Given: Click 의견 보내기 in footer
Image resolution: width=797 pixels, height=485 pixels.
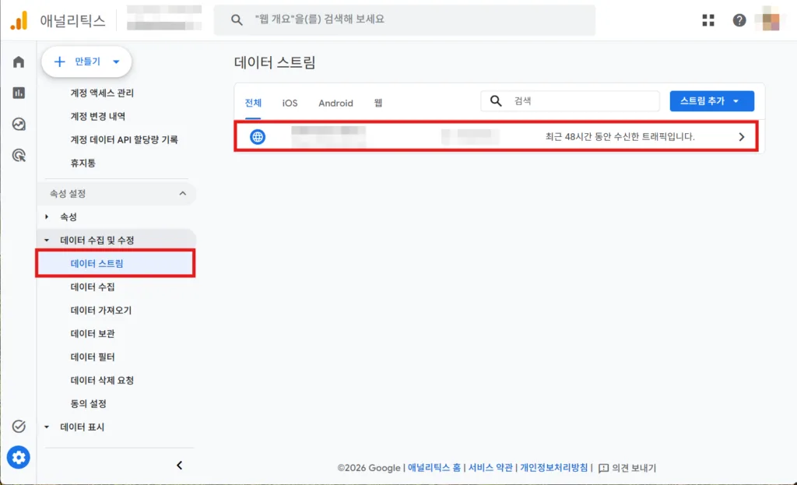Looking at the screenshot, I should [x=634, y=468].
